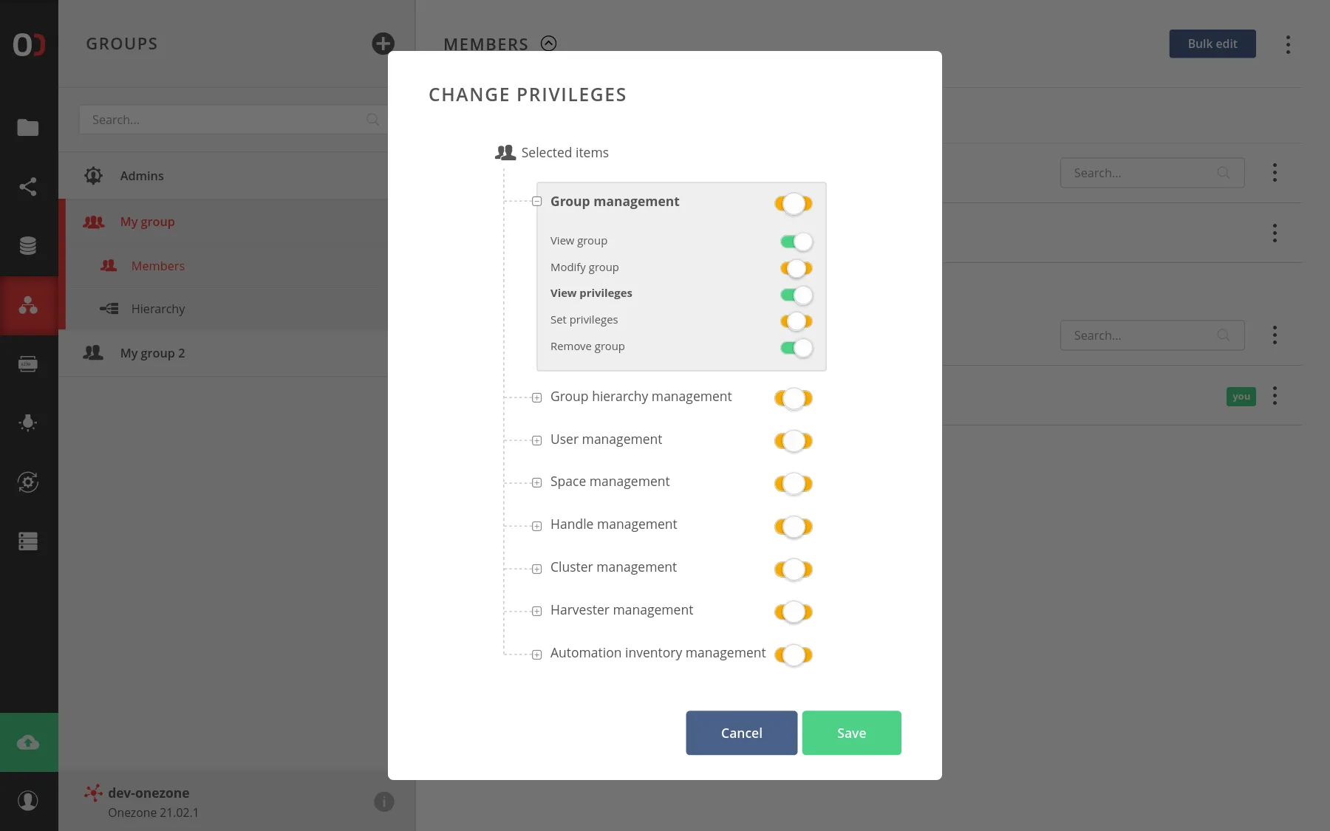Toggle the Modify group privilege
Screen dimensions: 1330x831
(x=796, y=268)
